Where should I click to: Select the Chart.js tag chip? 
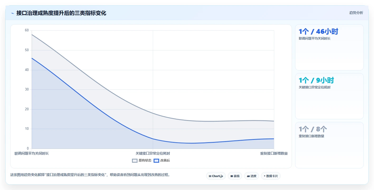click(x=216, y=176)
